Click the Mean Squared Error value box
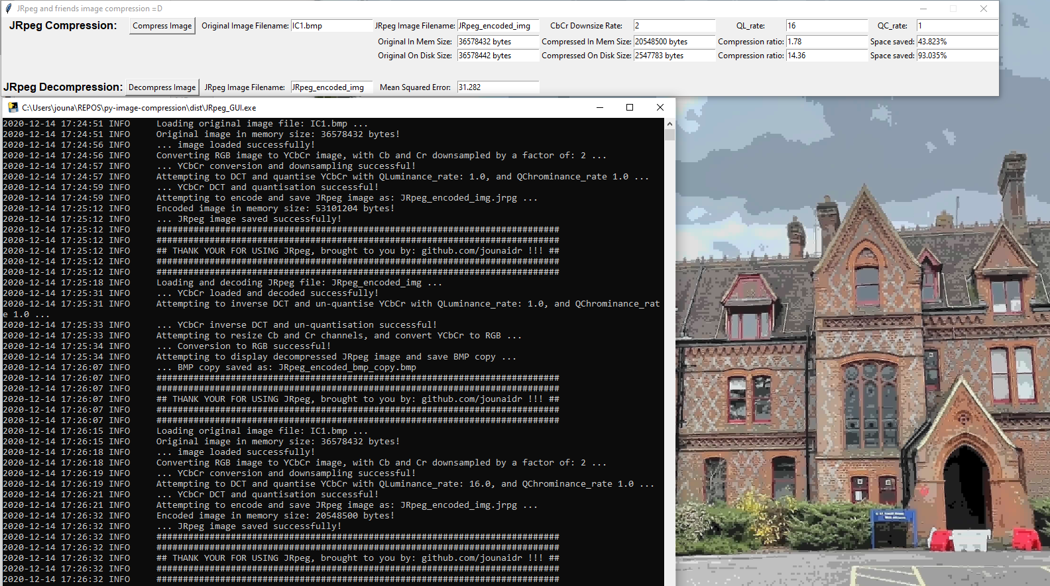 [x=497, y=87]
